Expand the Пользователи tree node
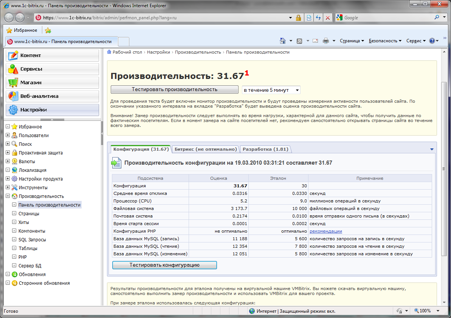Screen dimensions: 451x318 [x=8, y=136]
